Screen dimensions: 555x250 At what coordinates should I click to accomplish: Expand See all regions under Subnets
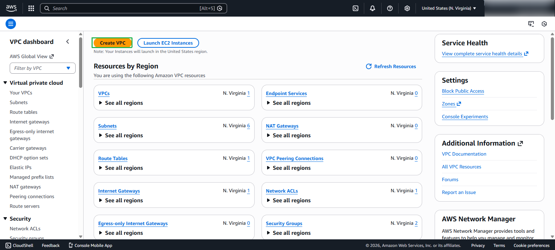[x=121, y=136]
